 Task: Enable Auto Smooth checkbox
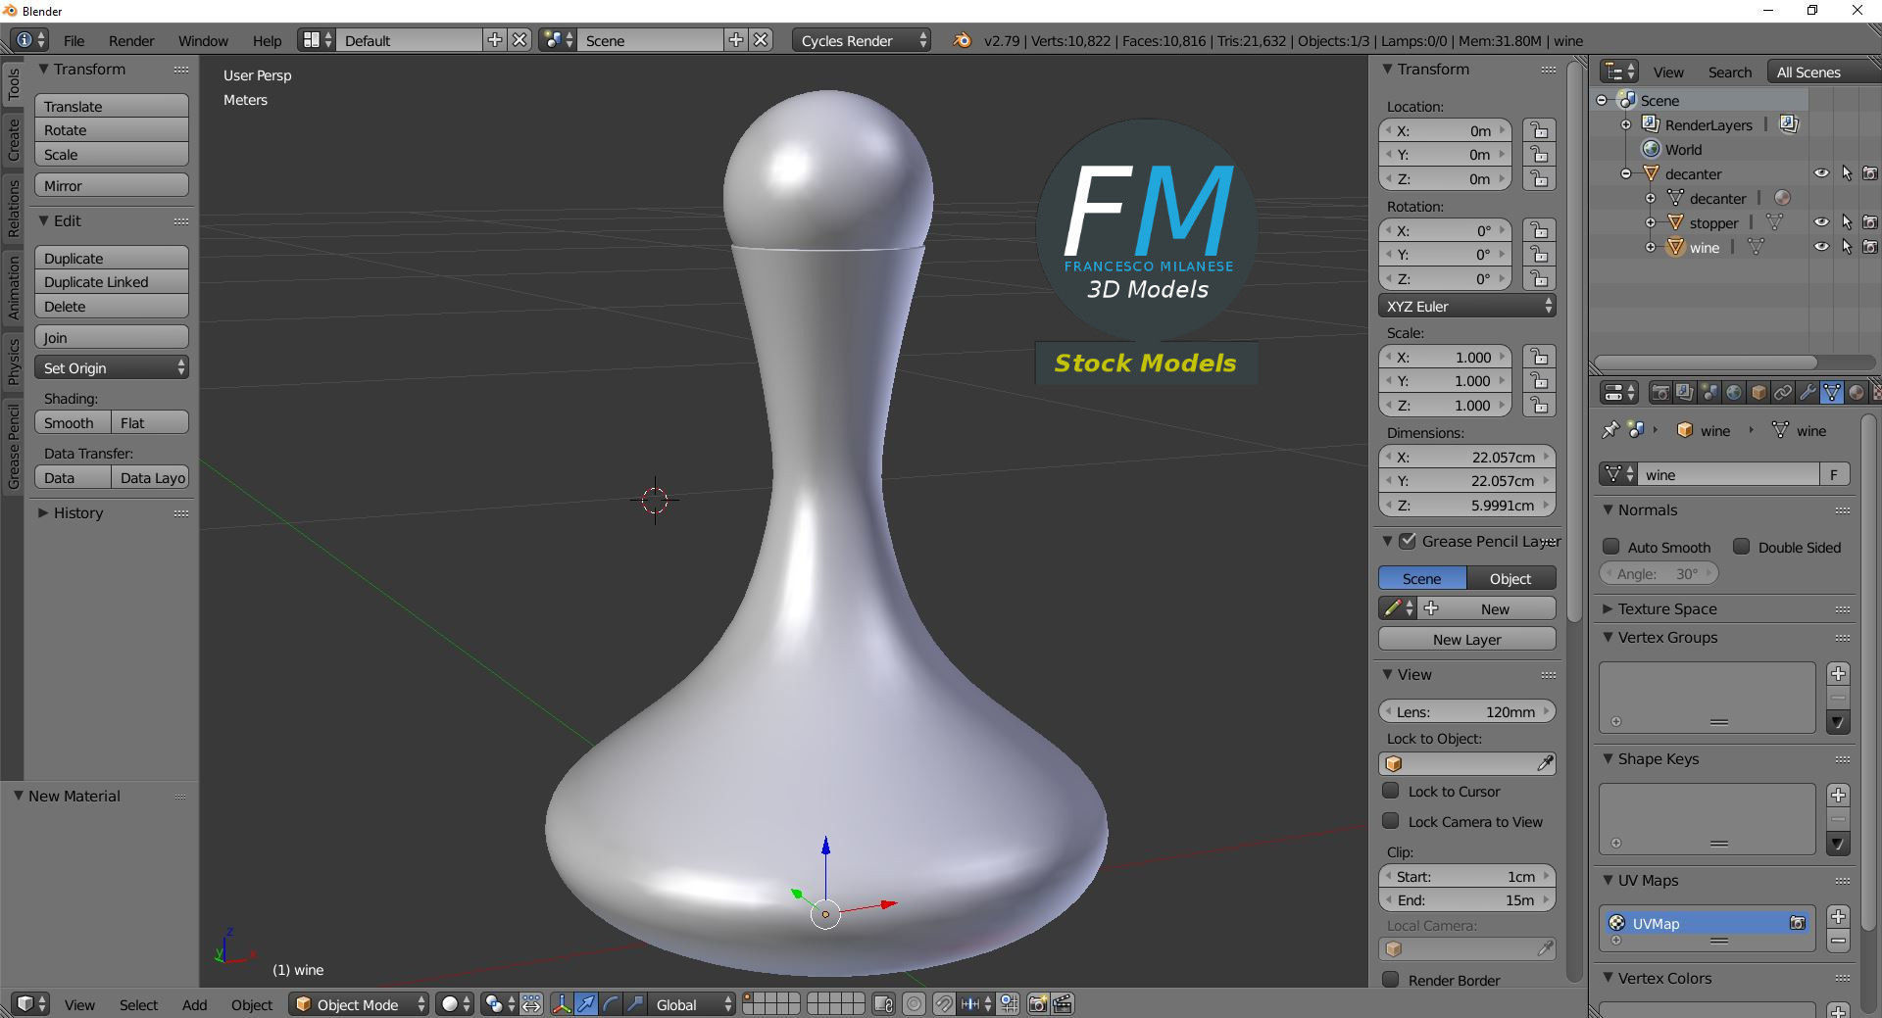[x=1610, y=547]
